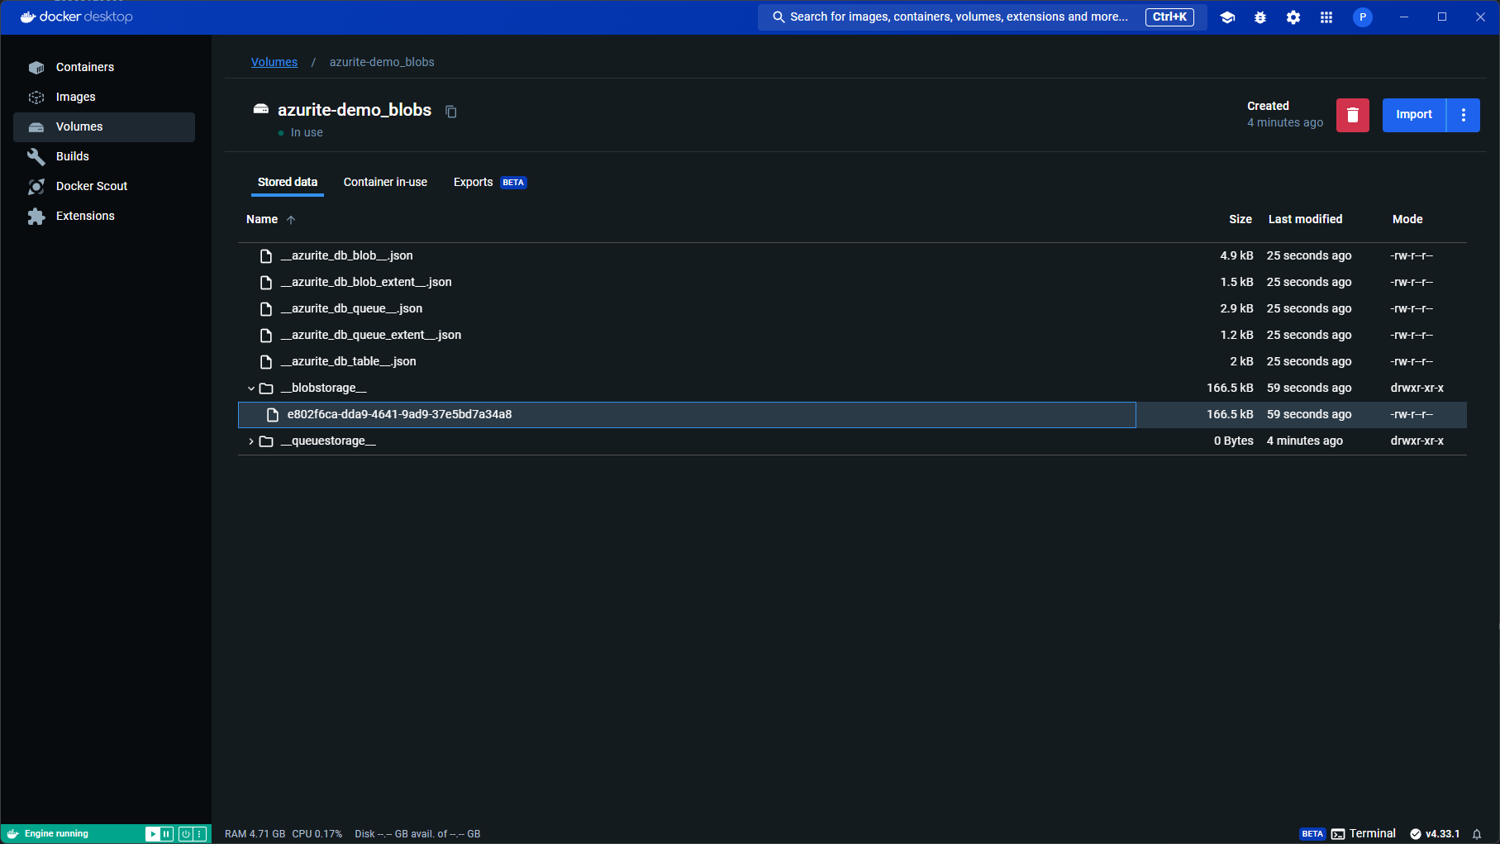The width and height of the screenshot is (1500, 844).
Task: Switch to the Container in-use tab
Action: click(385, 182)
